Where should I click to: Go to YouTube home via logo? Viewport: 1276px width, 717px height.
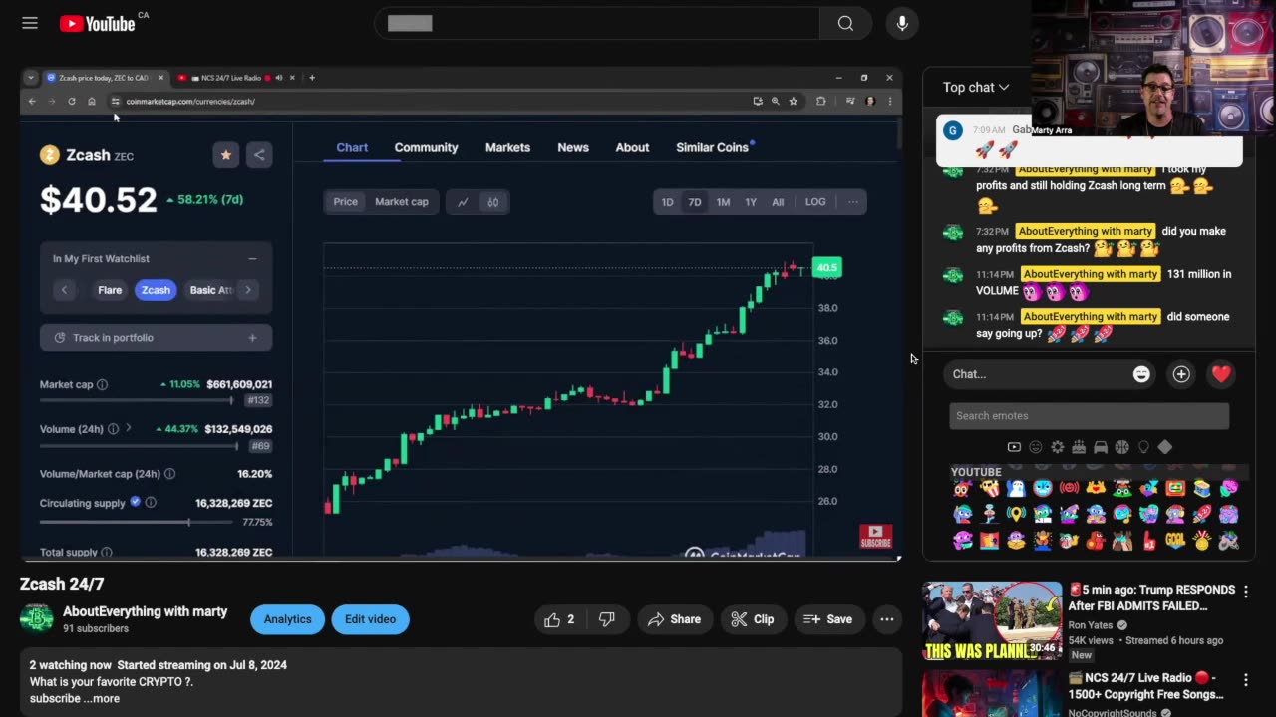point(97,24)
